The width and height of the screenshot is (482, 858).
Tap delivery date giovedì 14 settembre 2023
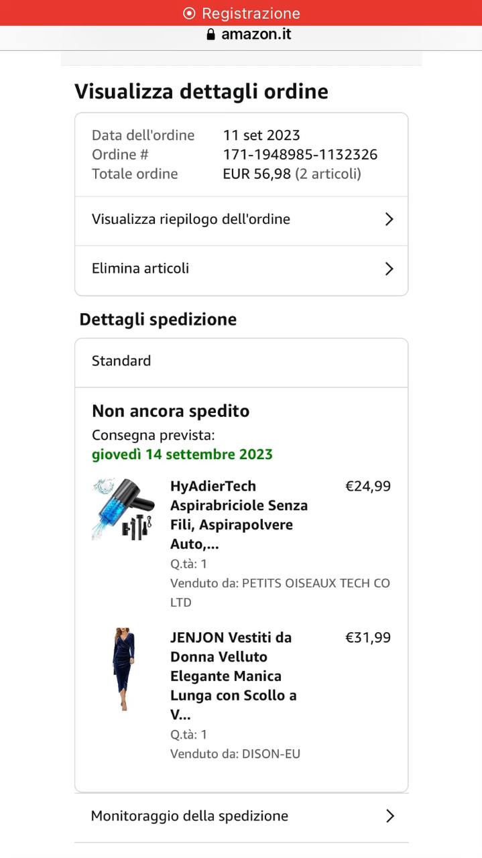[x=182, y=454]
